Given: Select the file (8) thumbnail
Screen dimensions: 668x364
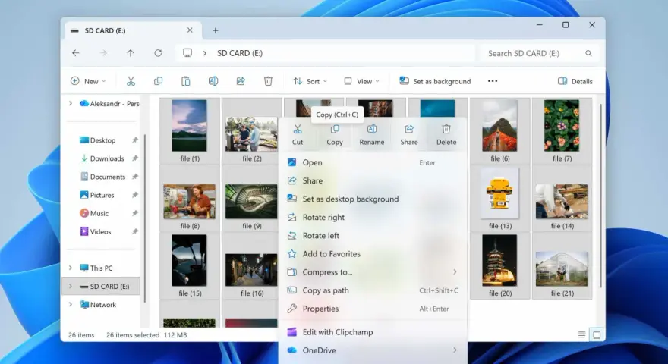Looking at the screenshot, I should pos(190,202).
